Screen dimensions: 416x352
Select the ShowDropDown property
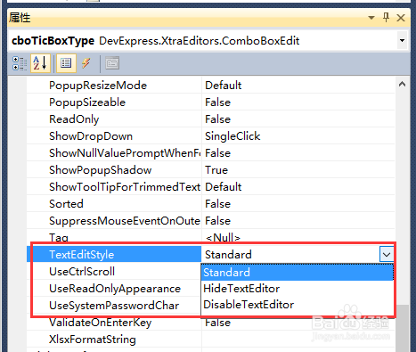point(114,136)
